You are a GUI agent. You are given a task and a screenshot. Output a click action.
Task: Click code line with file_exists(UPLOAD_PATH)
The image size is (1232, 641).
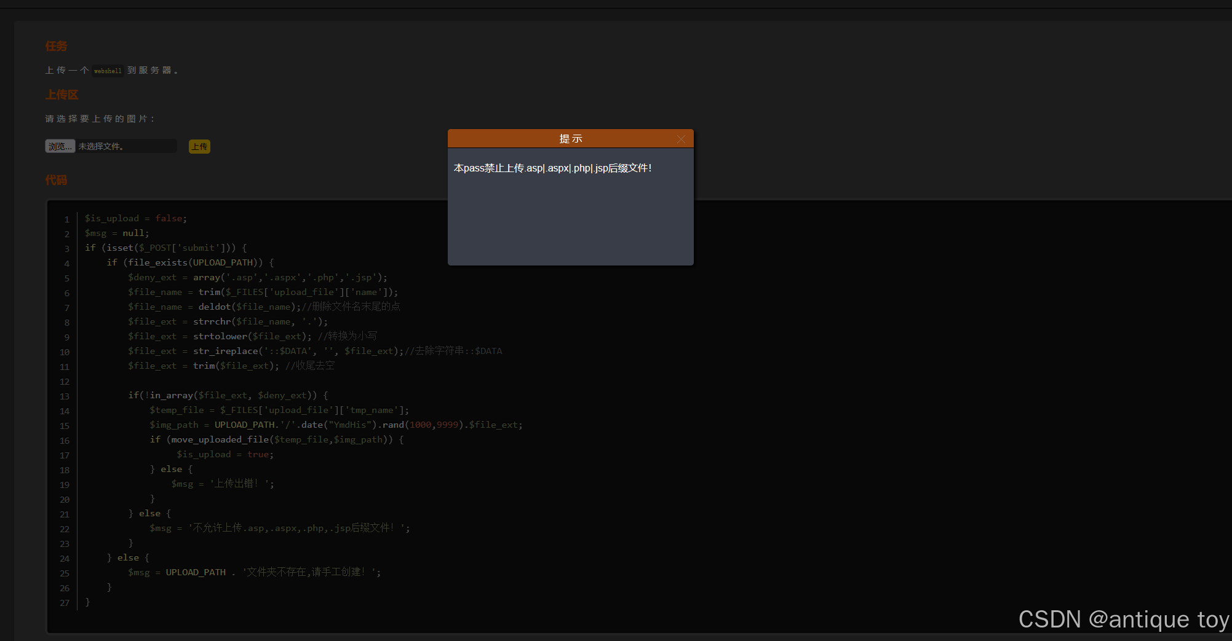[x=190, y=262]
